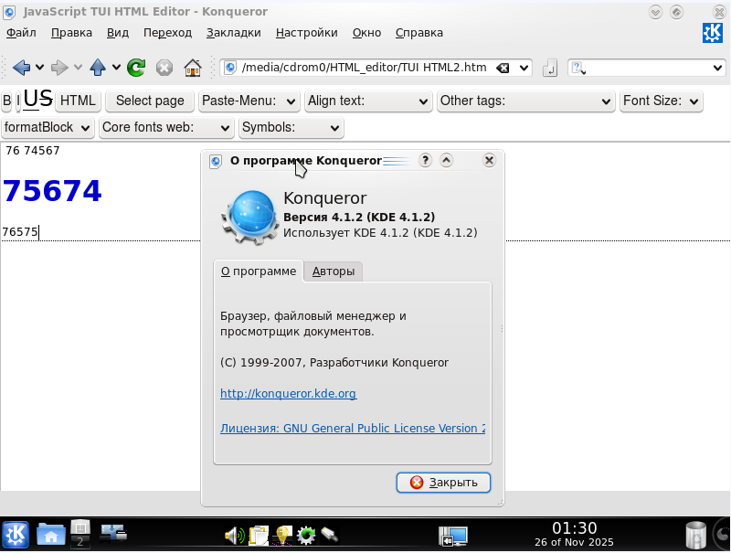The image size is (731, 553).
Task: Open the Настройки menu
Action: (306, 33)
